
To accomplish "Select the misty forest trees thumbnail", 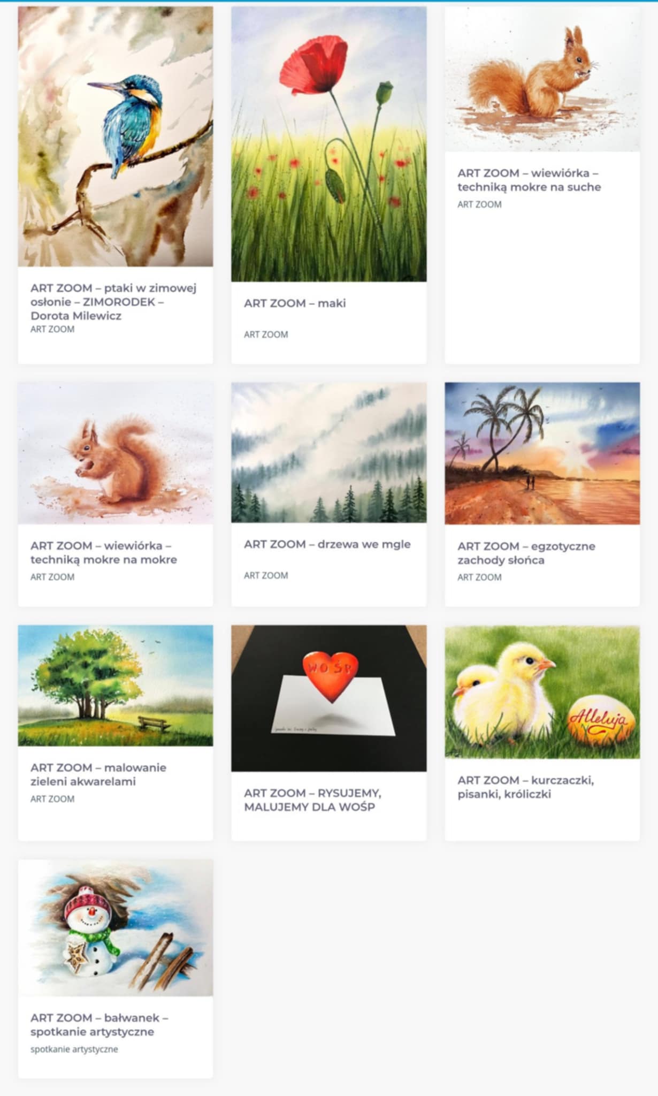I will click(329, 452).
